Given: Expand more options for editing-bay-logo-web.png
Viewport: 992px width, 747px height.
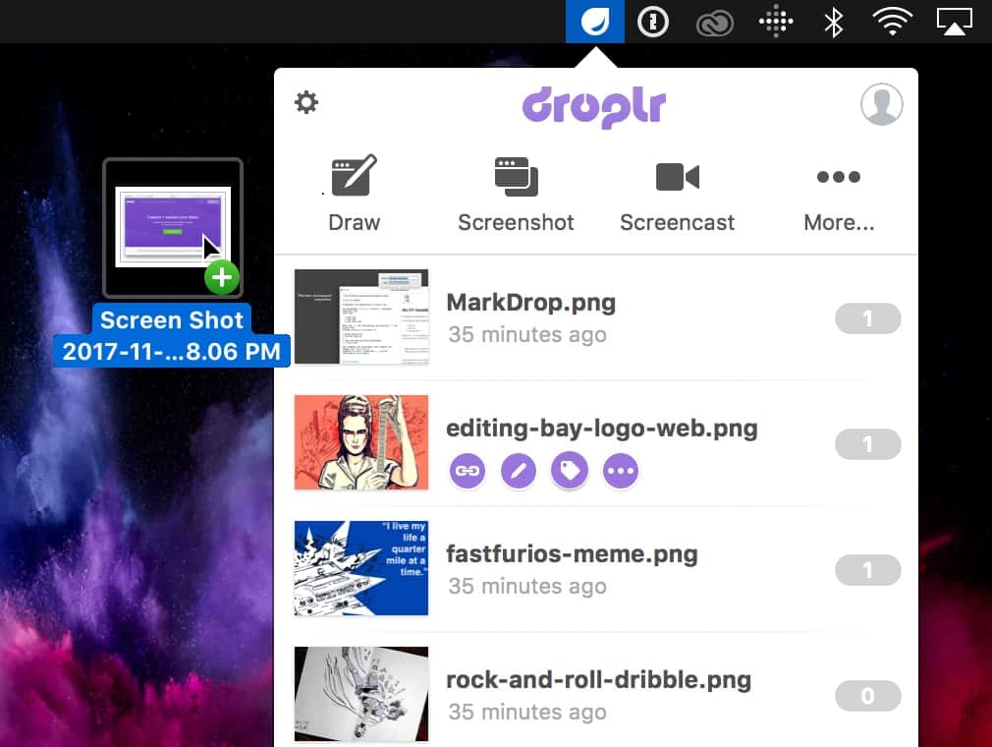Looking at the screenshot, I should click(x=620, y=471).
